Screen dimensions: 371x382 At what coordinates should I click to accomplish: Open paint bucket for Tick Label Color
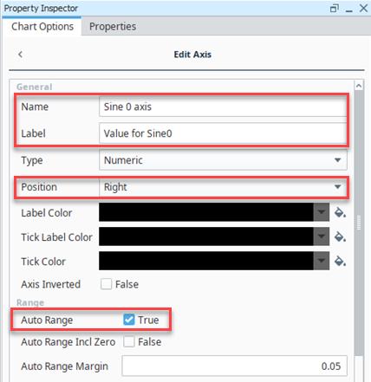[340, 237]
